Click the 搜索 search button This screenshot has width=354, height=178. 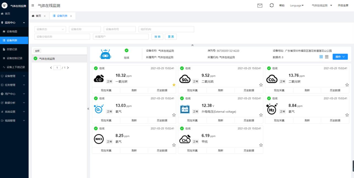click(x=157, y=37)
